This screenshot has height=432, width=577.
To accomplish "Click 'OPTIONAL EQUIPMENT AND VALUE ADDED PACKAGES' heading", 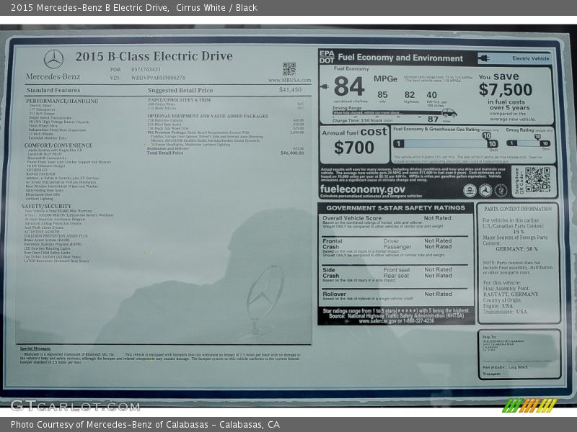I will (208, 116).
